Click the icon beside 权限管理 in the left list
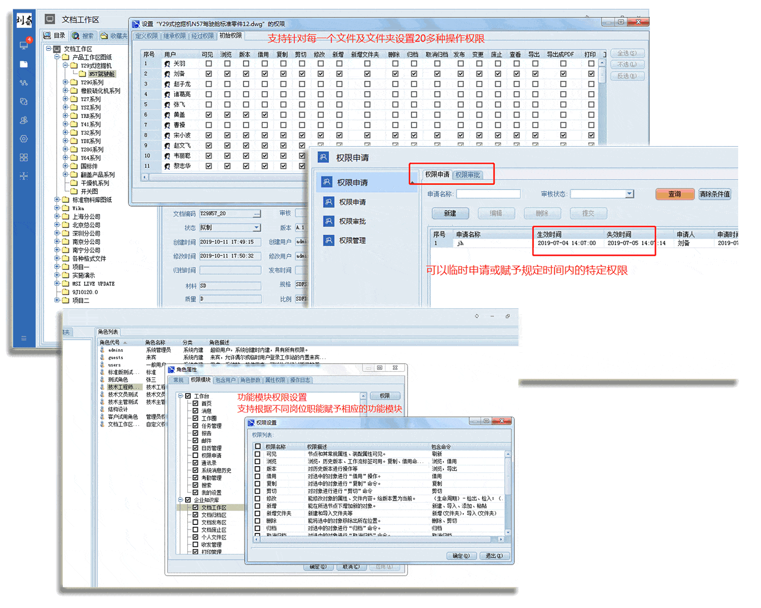 (x=329, y=241)
